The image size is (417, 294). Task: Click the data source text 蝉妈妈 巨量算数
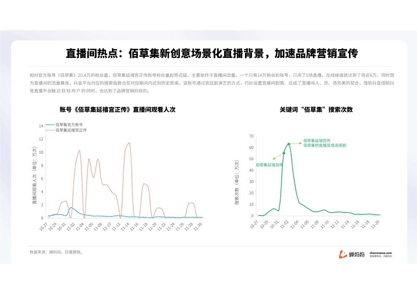pyautogui.click(x=56, y=252)
